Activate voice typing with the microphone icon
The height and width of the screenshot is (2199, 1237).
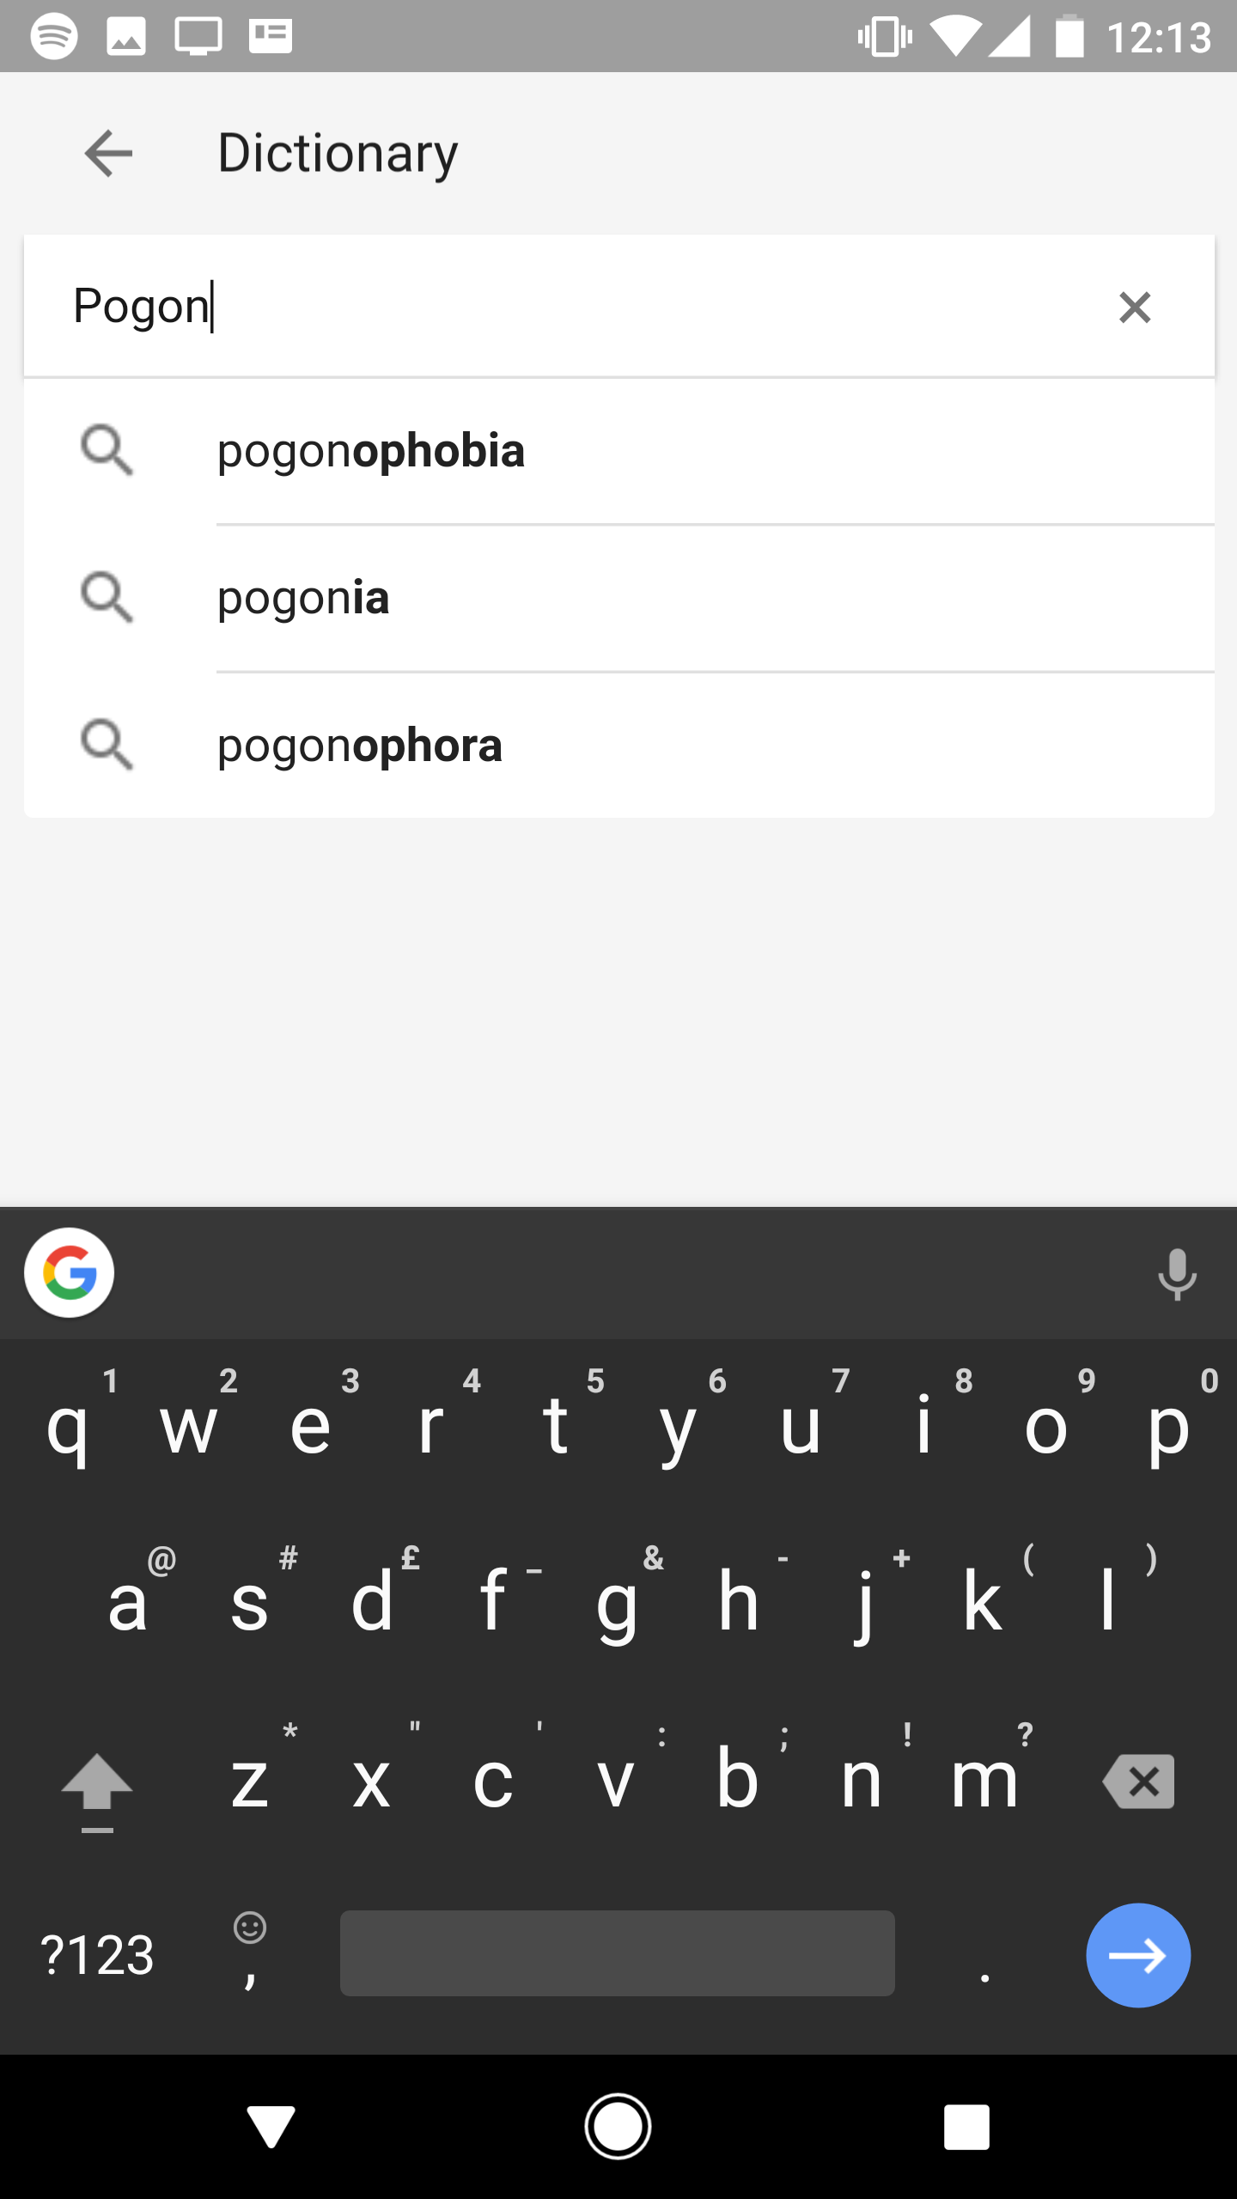(1177, 1274)
